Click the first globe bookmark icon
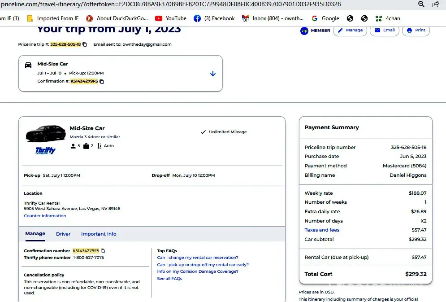This screenshot has height=302, width=446. pyautogui.click(x=350, y=18)
